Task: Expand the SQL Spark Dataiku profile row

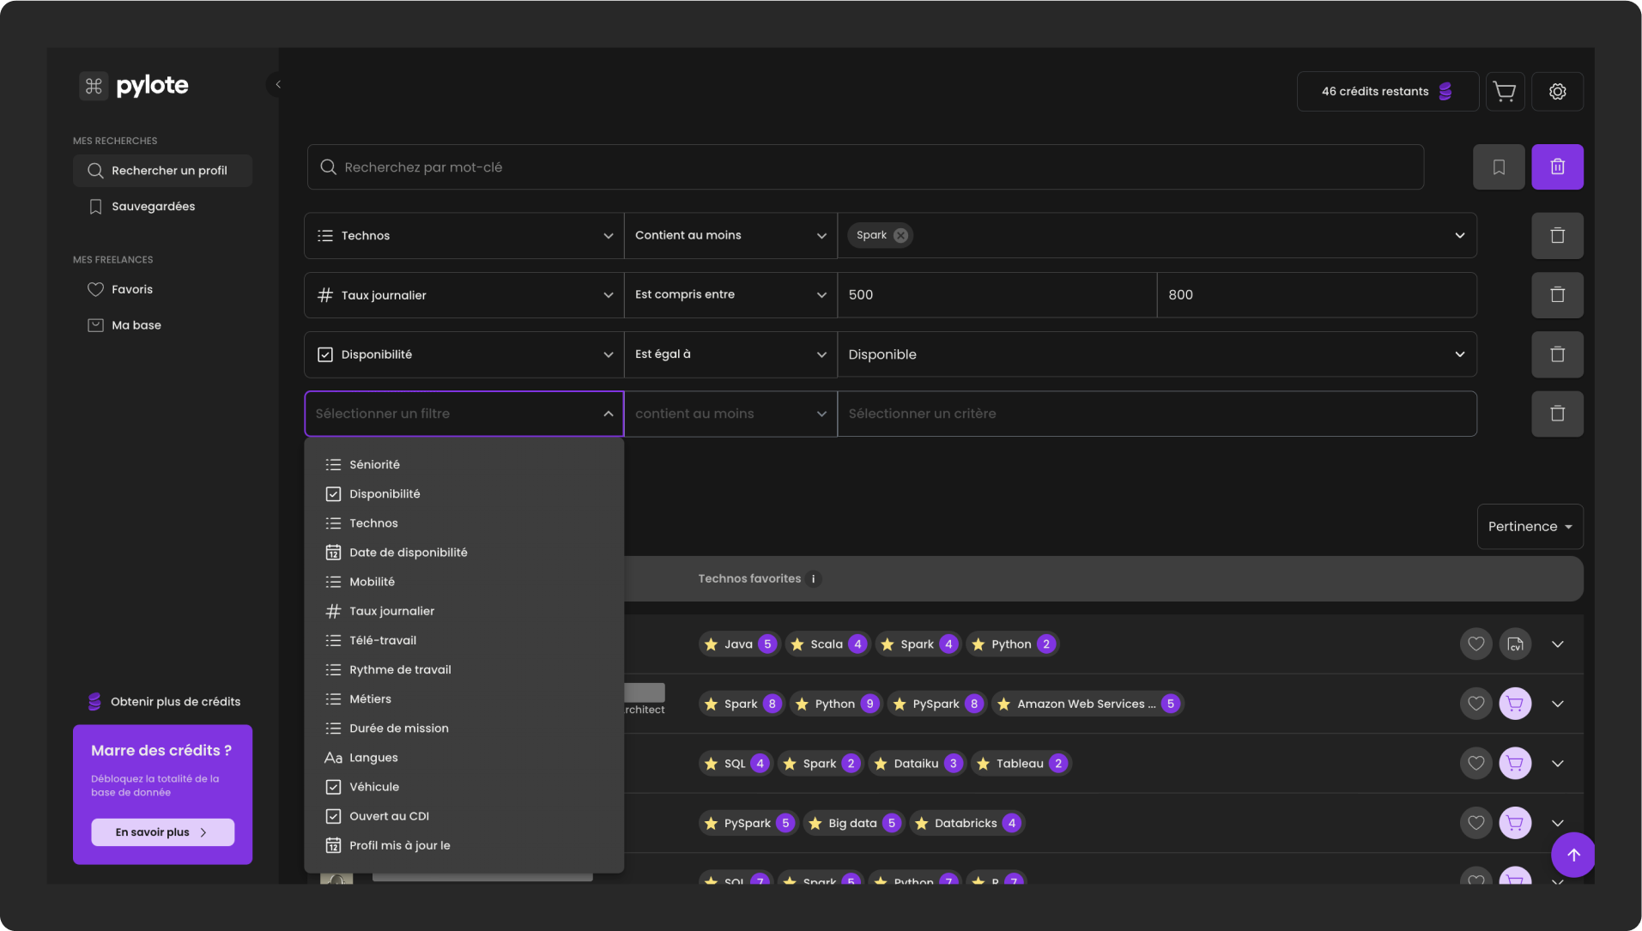Action: [1557, 764]
